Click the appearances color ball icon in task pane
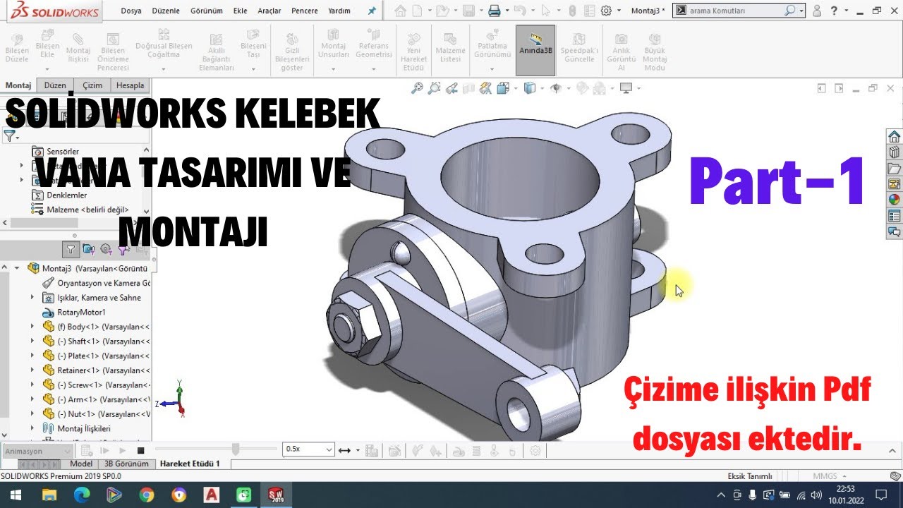903x508 pixels. pyautogui.click(x=894, y=200)
